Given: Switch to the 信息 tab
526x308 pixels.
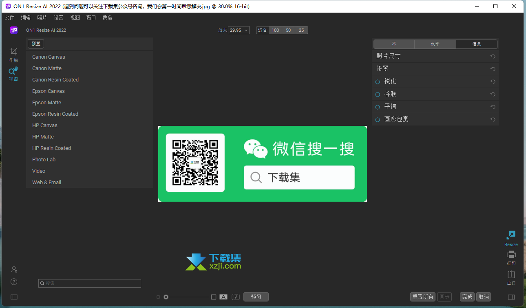Looking at the screenshot, I should tap(477, 44).
